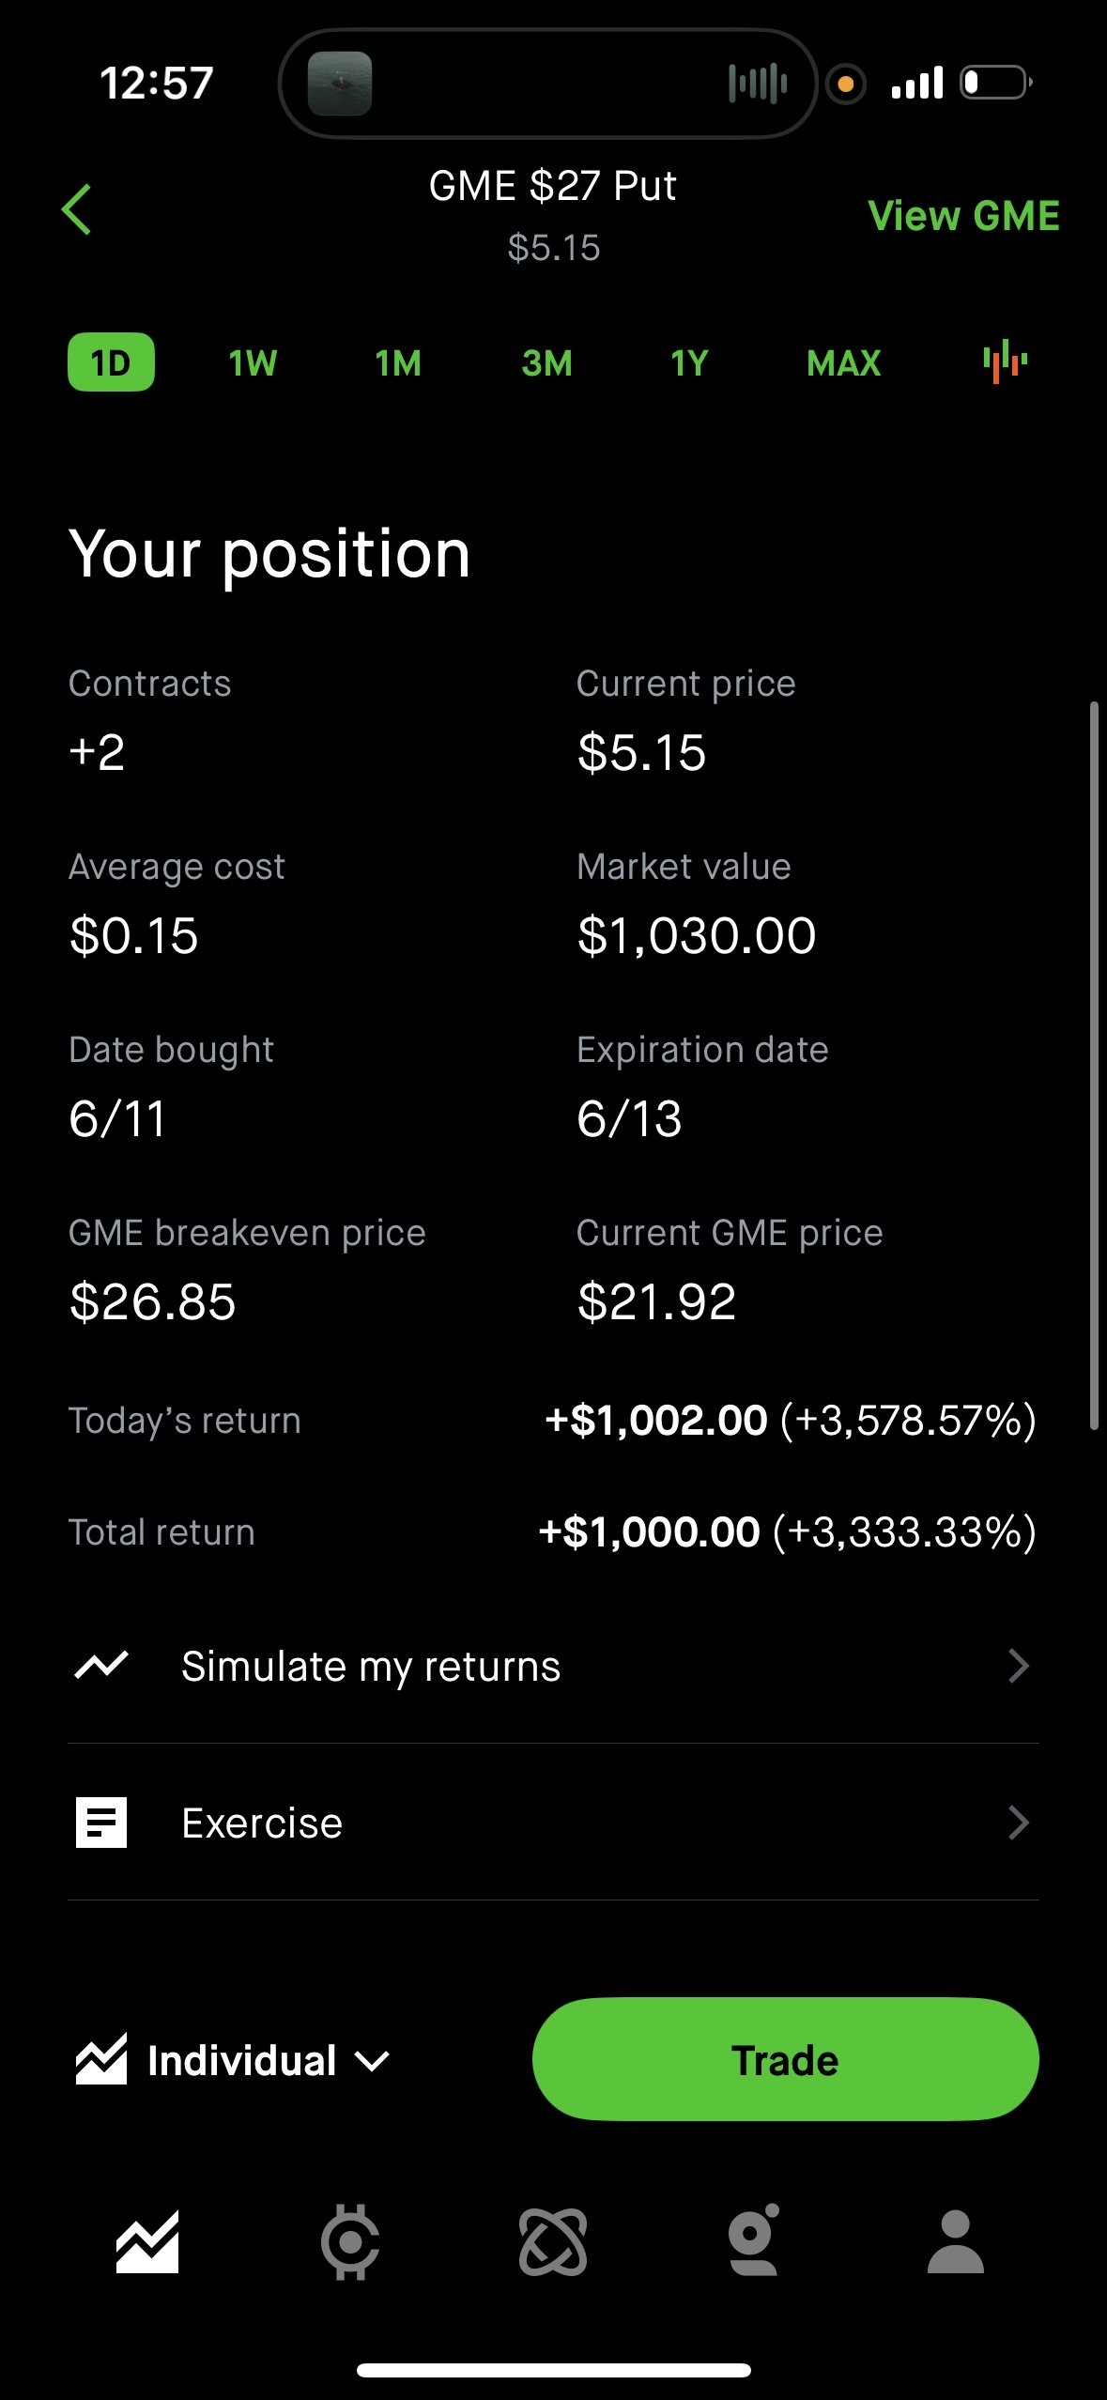Open the Exercise row chevron
The image size is (1107, 2400).
coord(1019,1823)
